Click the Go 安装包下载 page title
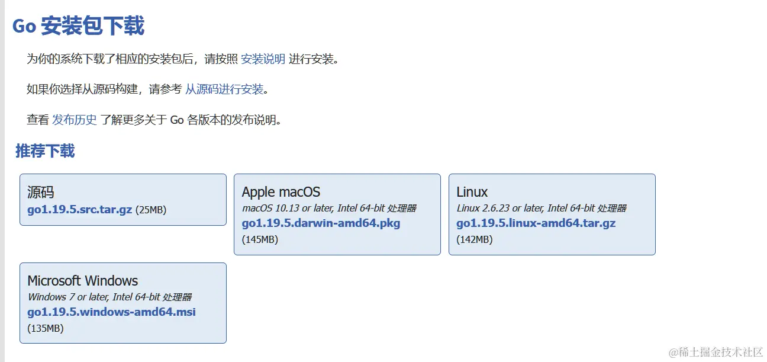Viewport: 767px width, 362px height. [78, 26]
